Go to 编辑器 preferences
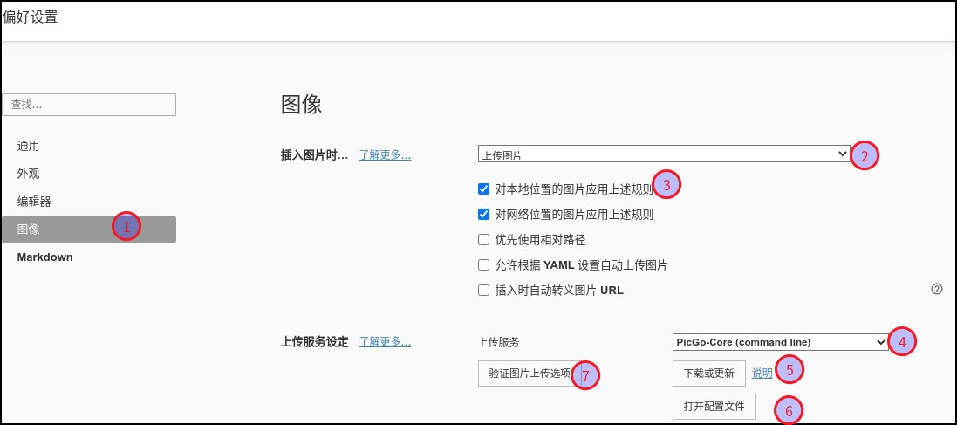 pyautogui.click(x=34, y=202)
